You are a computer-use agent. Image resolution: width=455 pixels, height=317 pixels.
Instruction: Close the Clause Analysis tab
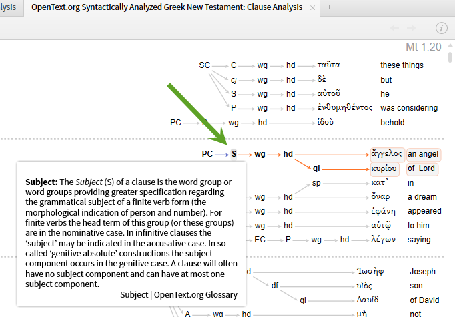point(312,8)
